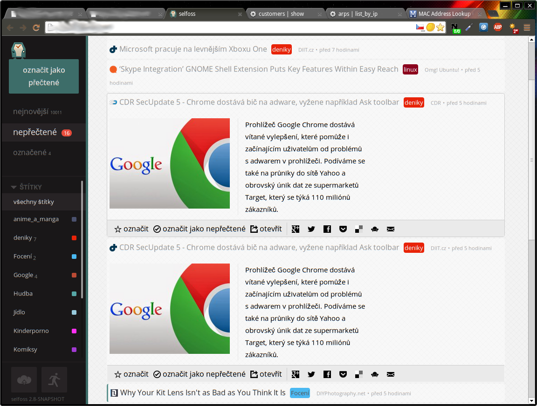Screen dimensions: 537x406
Task: Open first CDR article with otevřít
Action: 266,229
